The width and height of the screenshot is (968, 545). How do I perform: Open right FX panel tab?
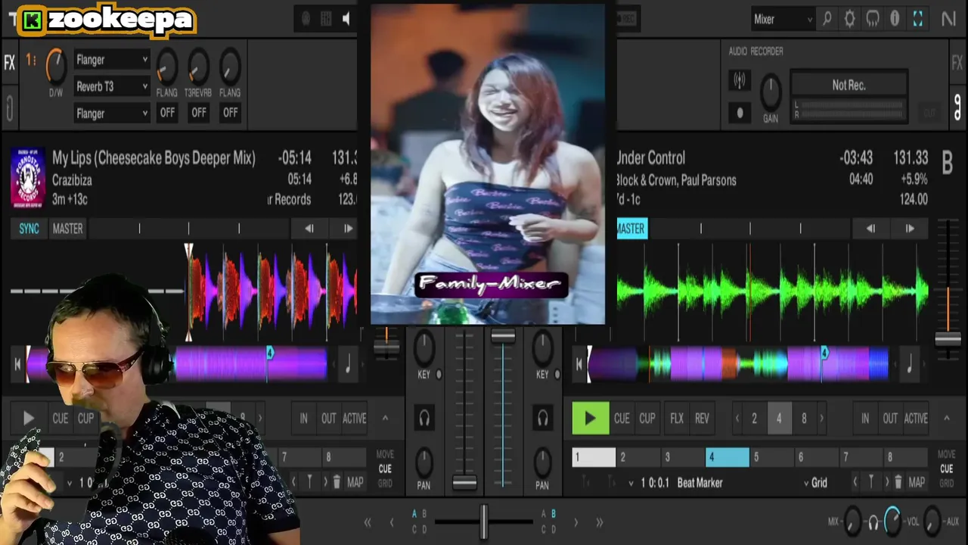(957, 63)
